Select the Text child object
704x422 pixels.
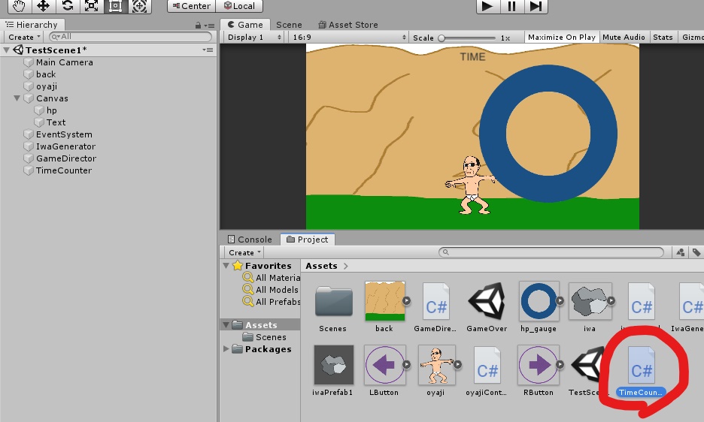(56, 122)
